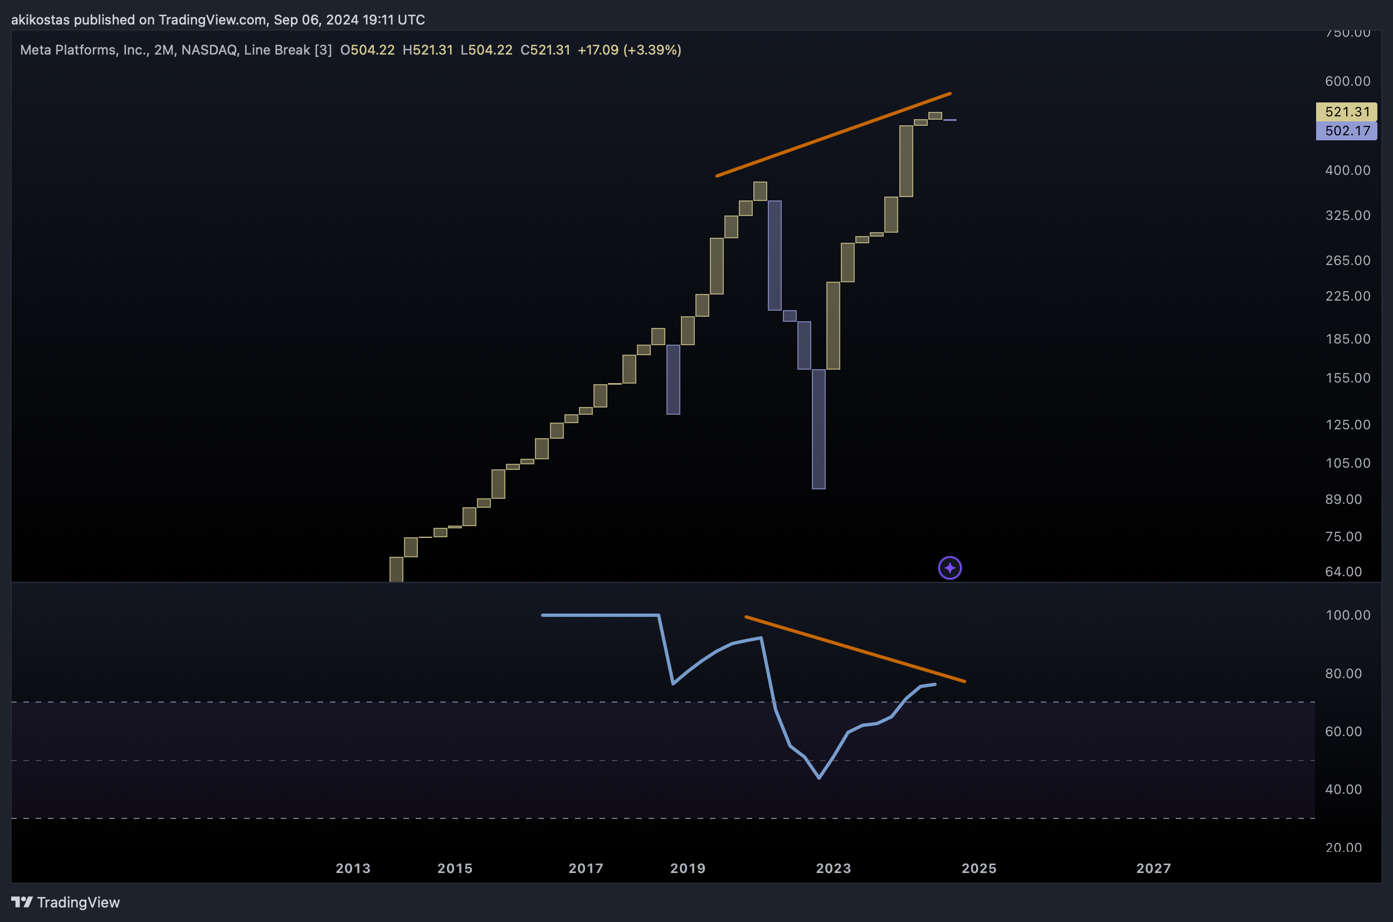Click the 100.00 indicator axis label
Screen dimensions: 1393x922
point(1348,615)
